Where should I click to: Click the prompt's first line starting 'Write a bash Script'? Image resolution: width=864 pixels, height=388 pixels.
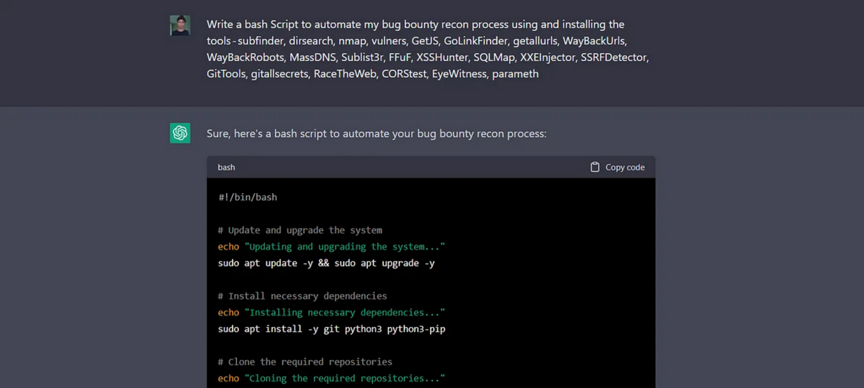click(415, 24)
